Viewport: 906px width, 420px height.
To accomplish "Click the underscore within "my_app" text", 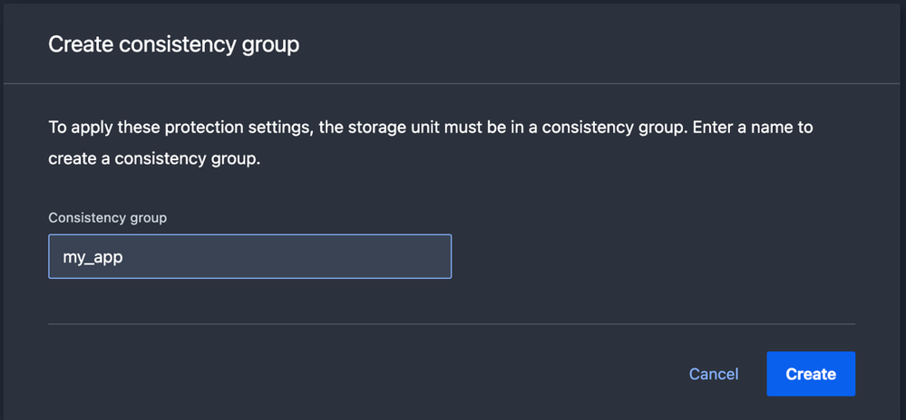I will [x=87, y=261].
